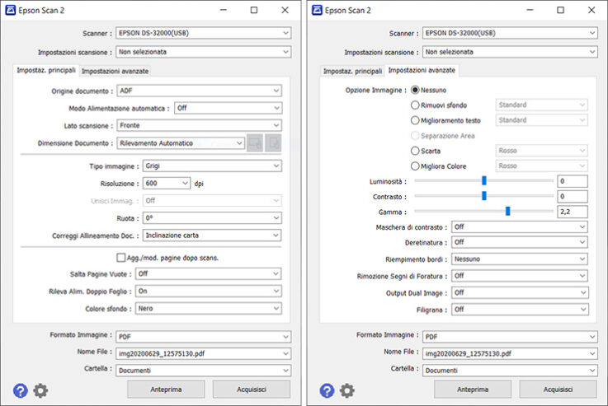Image resolution: width=608 pixels, height=406 pixels.
Task: Open the Risoluzione dropdown set to 600
Action: click(x=166, y=184)
